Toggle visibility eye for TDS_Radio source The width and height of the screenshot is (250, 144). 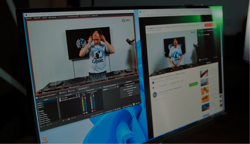pyautogui.click(x=77, y=95)
